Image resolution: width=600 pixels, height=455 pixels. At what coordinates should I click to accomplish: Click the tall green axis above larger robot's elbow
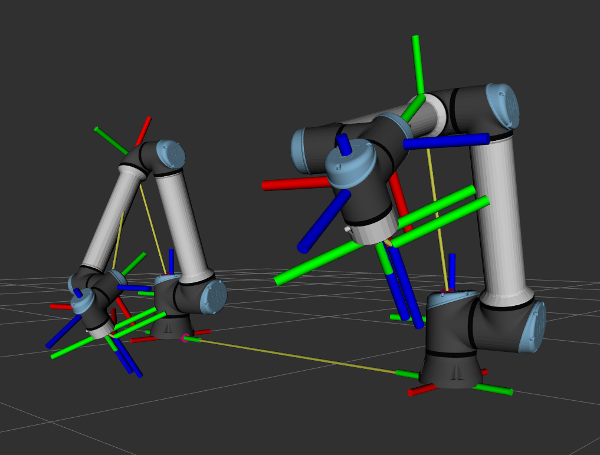(418, 65)
